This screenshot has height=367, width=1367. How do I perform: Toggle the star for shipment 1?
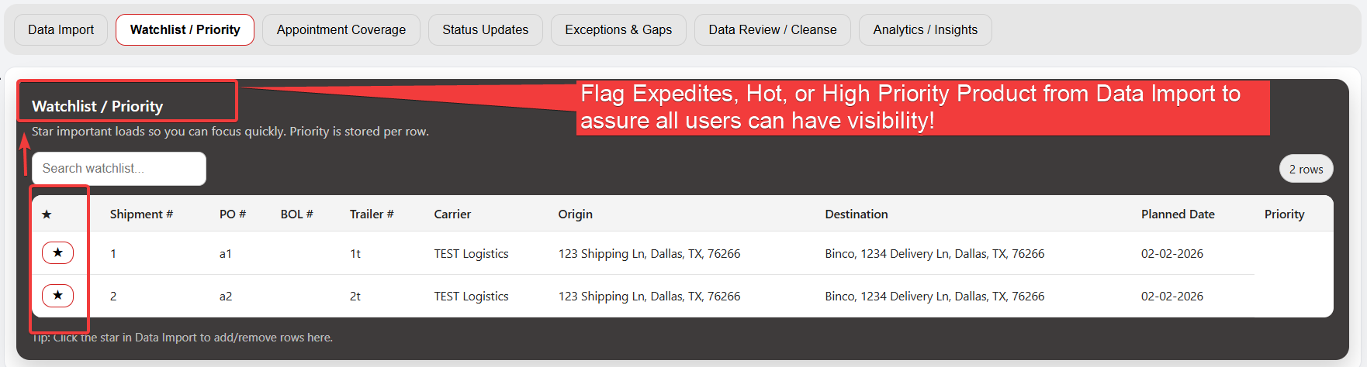coord(57,253)
